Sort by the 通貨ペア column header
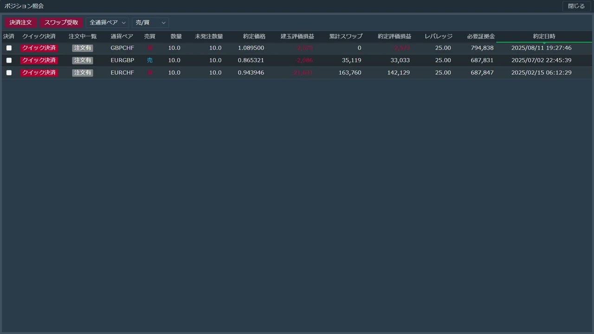 (122, 36)
